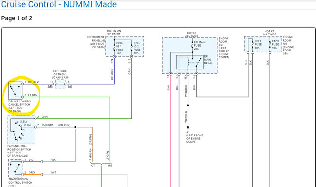Viewport: 316px width, 187px height.
Task: Select the 'Page 1 of 2' text
Action: pos(17,18)
